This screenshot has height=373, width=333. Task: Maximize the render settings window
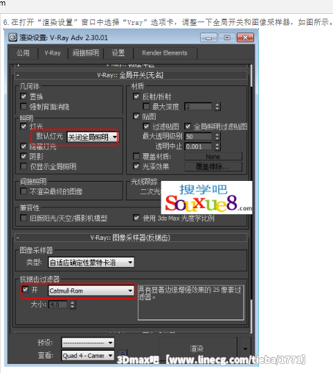227,37
